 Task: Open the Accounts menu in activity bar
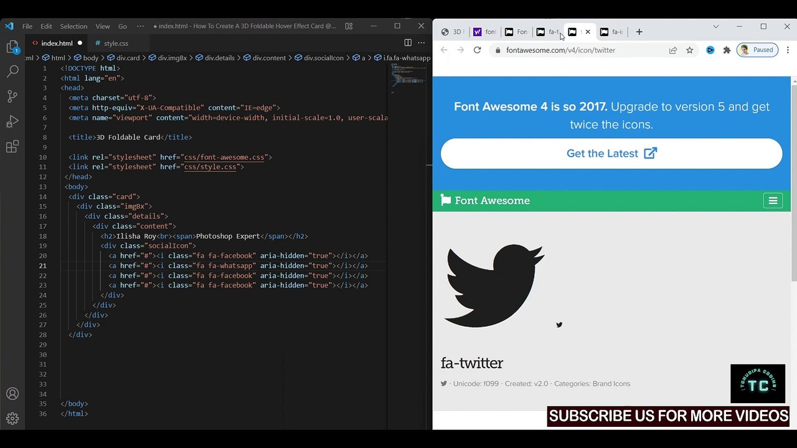[12, 394]
